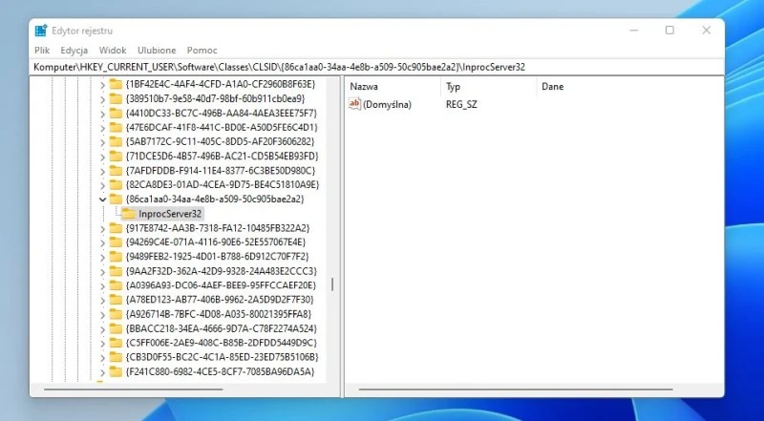Open the Edycja menu
764x421 pixels.
(x=74, y=51)
